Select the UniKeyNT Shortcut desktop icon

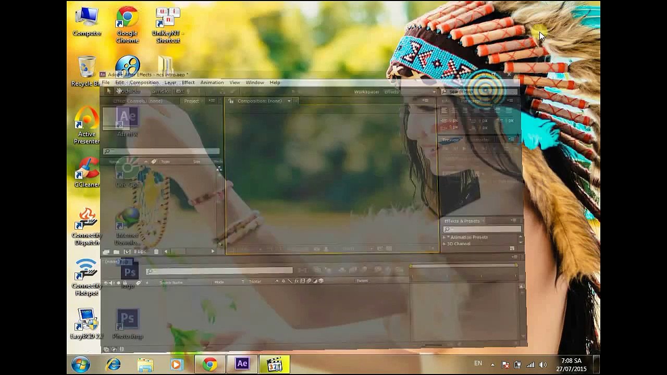[x=167, y=26]
